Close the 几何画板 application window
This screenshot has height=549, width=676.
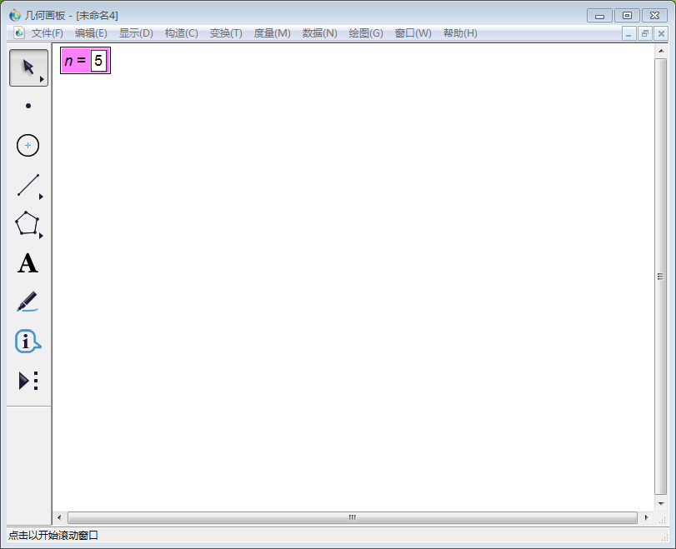tap(654, 16)
